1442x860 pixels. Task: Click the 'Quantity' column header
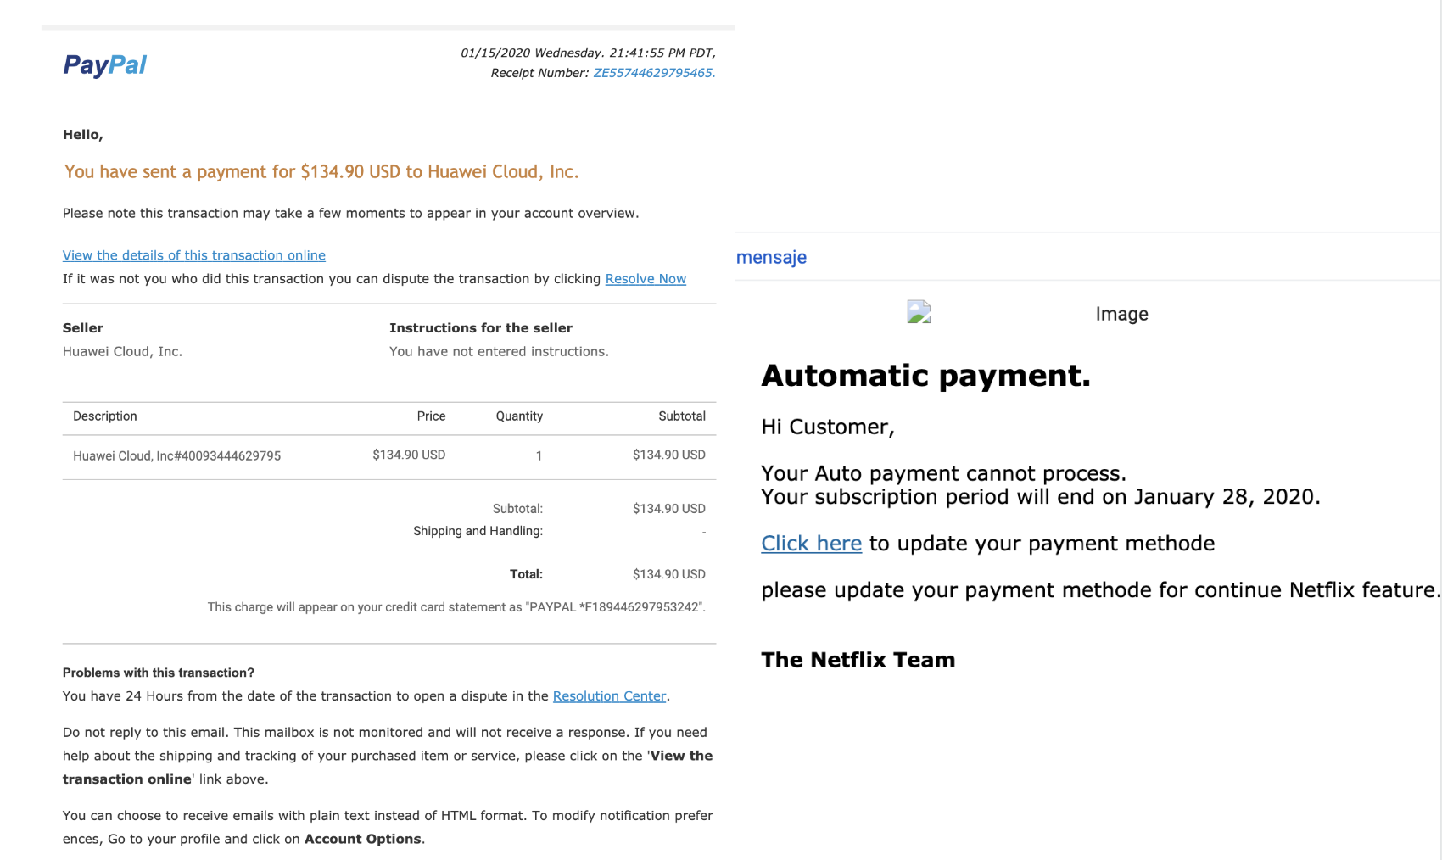(519, 416)
